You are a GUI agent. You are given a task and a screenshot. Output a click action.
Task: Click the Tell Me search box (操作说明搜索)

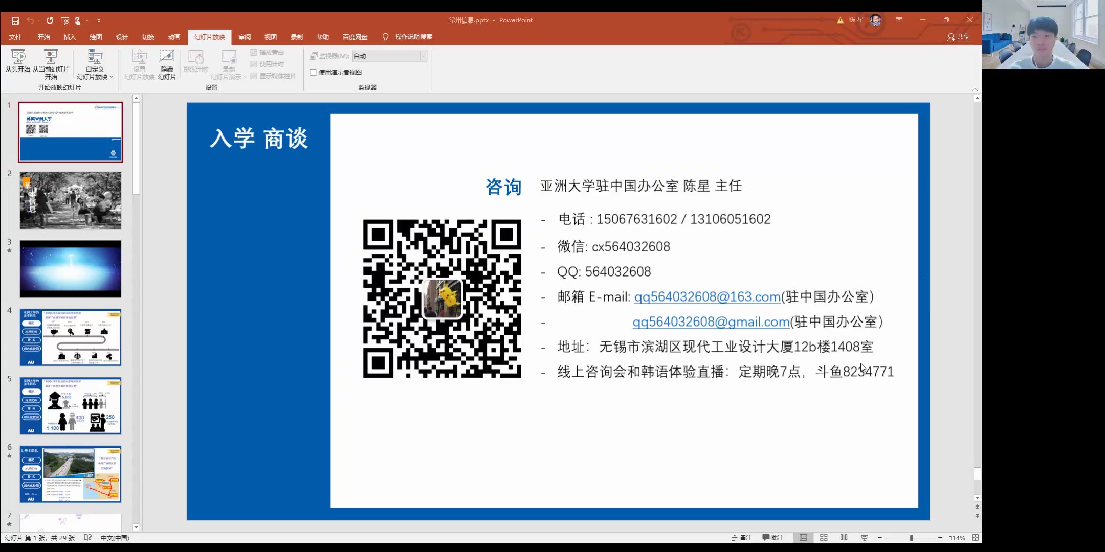[x=408, y=37]
